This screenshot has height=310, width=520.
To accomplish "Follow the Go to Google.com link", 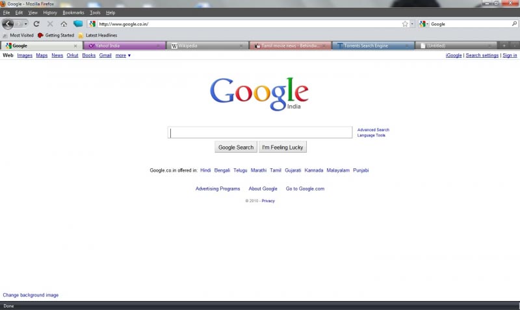I will point(305,188).
